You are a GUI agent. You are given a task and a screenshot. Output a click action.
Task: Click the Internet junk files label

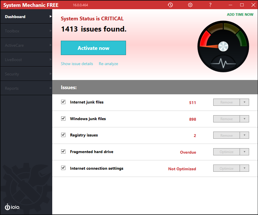(87, 102)
